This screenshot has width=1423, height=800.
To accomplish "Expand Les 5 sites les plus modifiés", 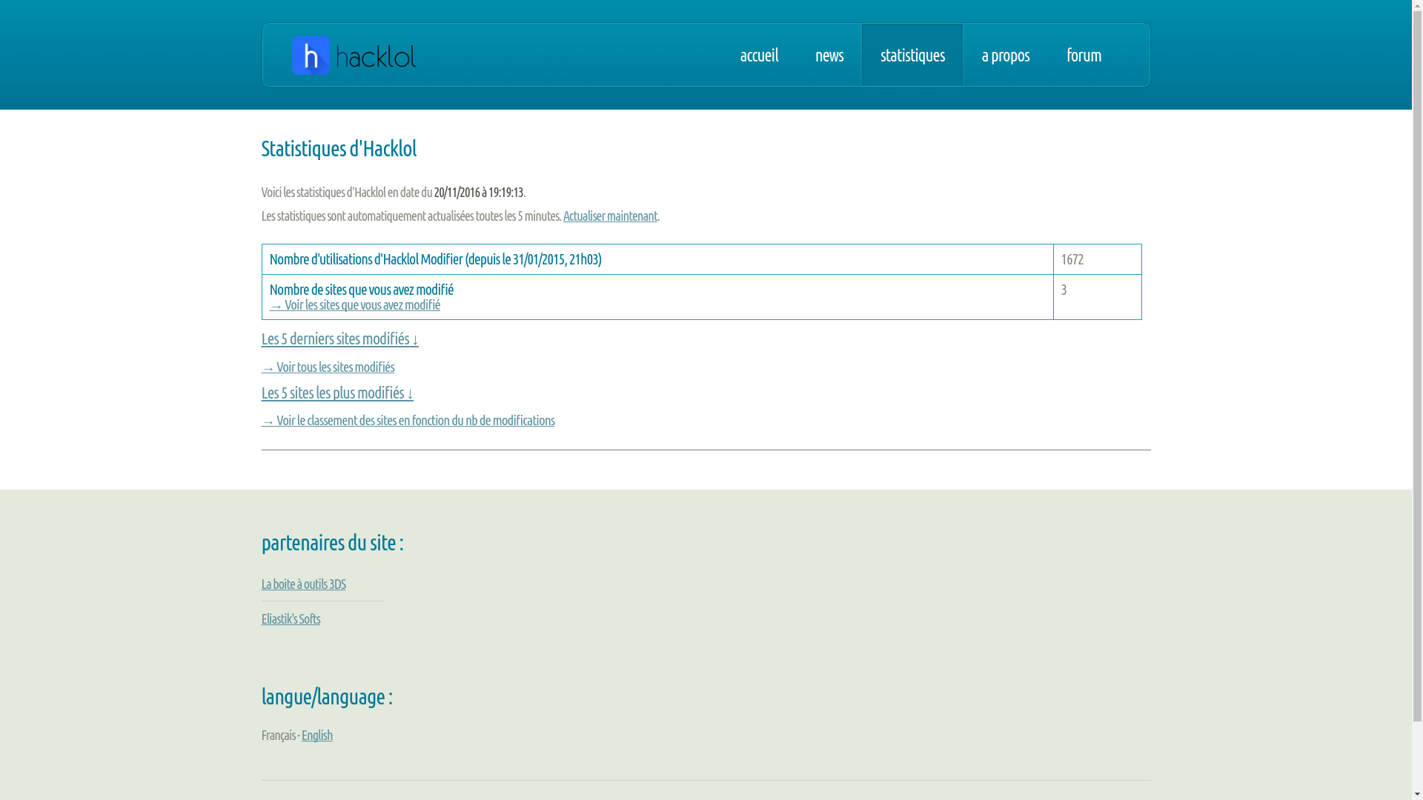I will coord(337,393).
